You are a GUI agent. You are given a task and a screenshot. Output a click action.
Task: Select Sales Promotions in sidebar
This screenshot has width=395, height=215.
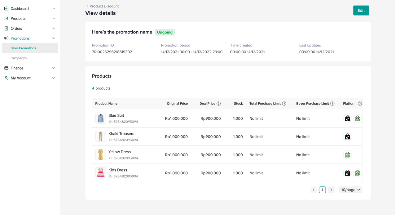(23, 48)
